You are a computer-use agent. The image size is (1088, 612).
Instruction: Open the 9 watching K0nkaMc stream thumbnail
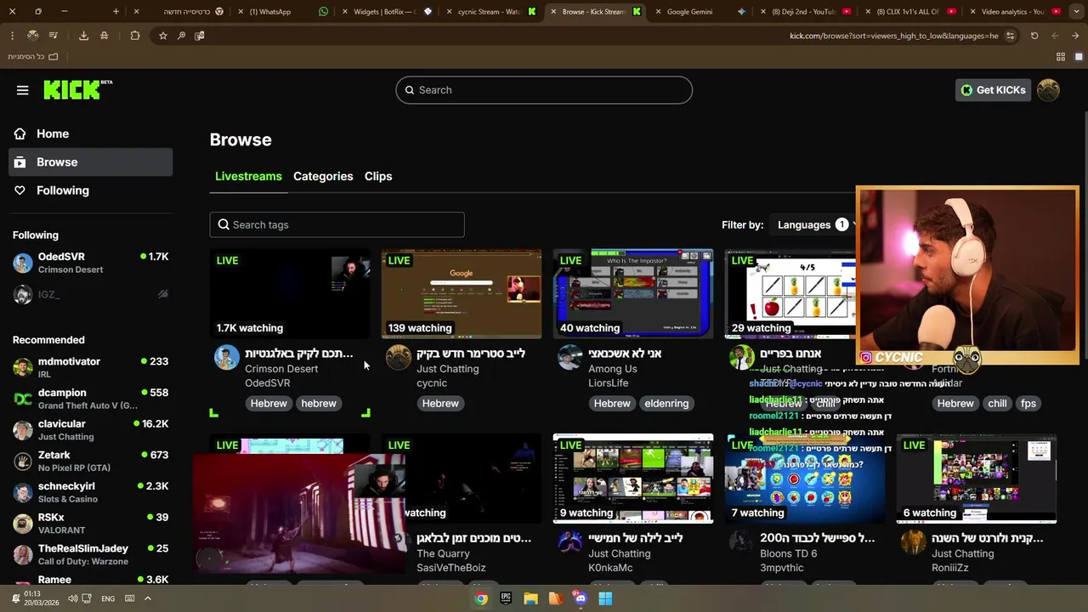click(633, 479)
